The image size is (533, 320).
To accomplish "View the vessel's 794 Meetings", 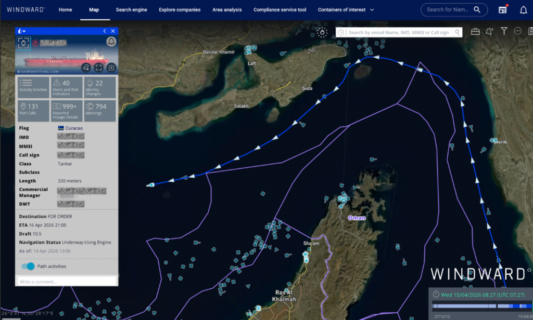I will [99, 110].
